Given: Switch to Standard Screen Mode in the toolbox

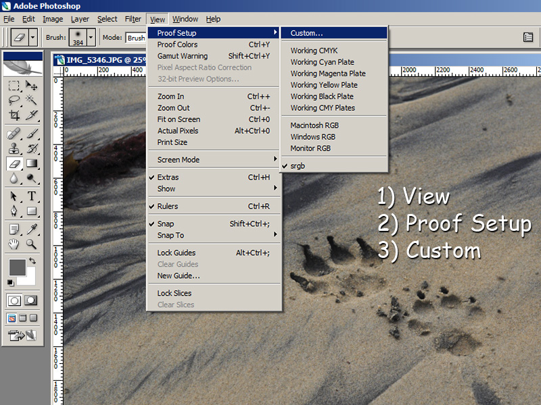Looking at the screenshot, I should pyautogui.click(x=11, y=318).
